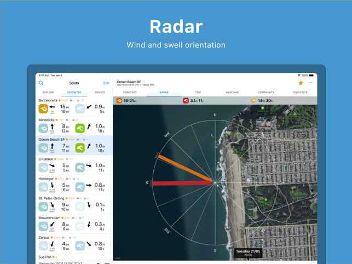Click the Mavericks wind icon

click(x=43, y=128)
